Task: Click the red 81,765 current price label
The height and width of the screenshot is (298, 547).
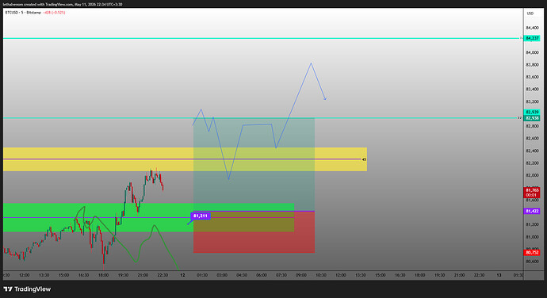Action: [531, 193]
